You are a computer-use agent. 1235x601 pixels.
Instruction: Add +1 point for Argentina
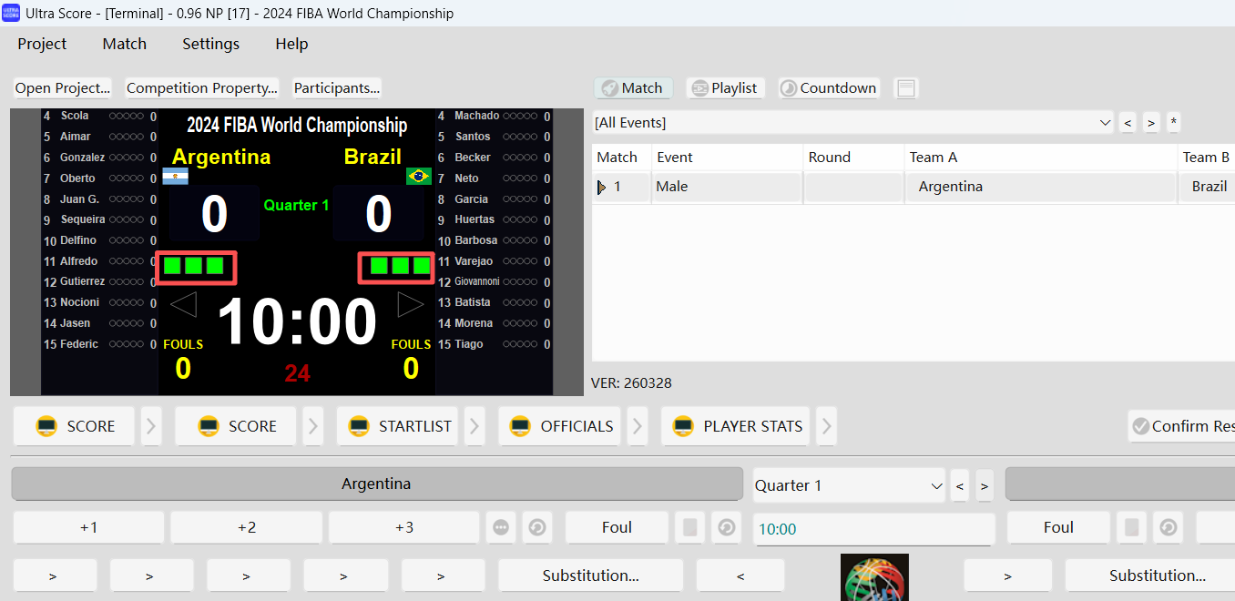click(88, 527)
